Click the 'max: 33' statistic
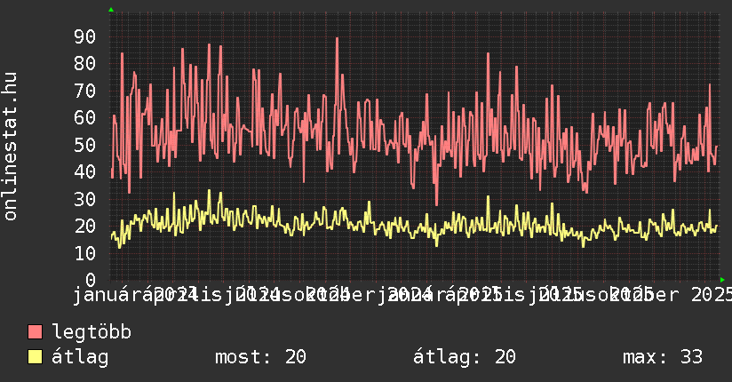The height and width of the screenshot is (382, 732). pyautogui.click(x=663, y=357)
